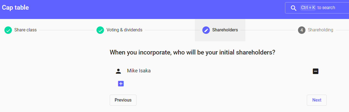Click the initial shareholders question heading

point(192,52)
